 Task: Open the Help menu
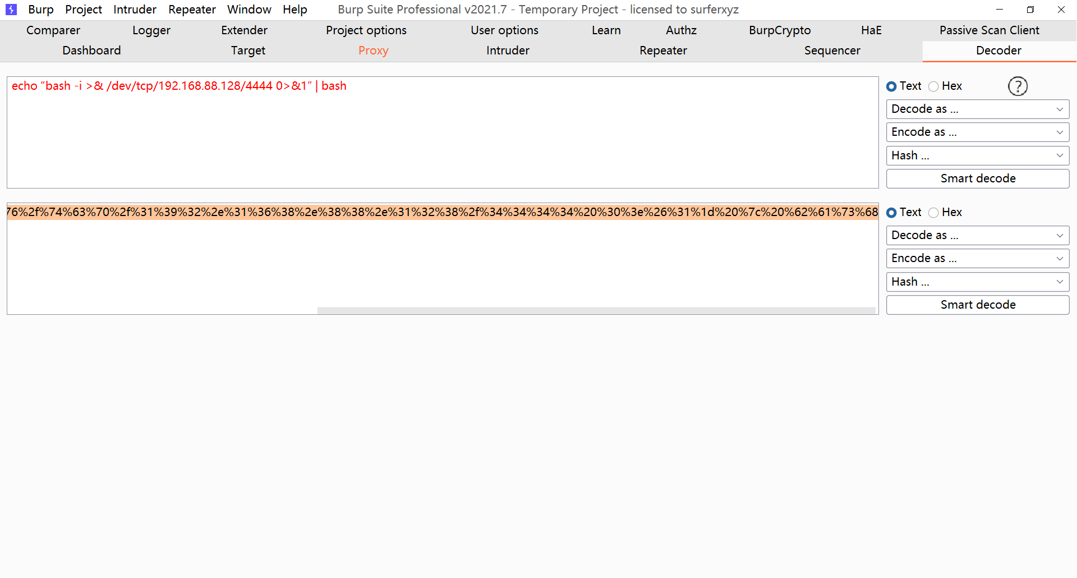[x=295, y=10]
